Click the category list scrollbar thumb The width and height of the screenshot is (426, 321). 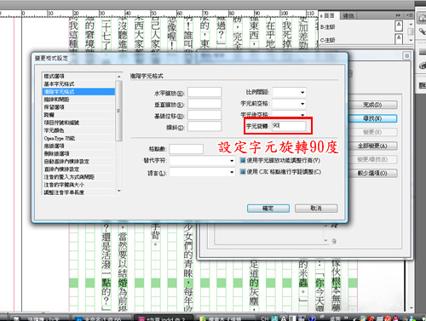click(x=119, y=111)
